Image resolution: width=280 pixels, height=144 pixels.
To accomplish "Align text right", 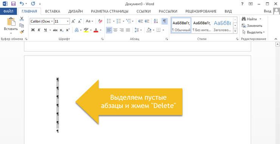I will pos(121,30).
